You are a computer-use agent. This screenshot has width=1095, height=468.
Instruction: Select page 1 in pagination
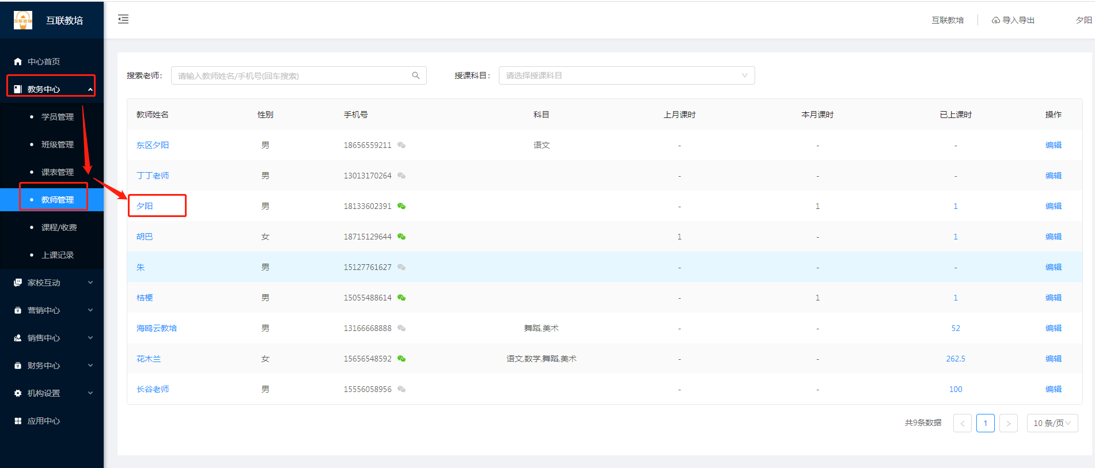pos(986,423)
